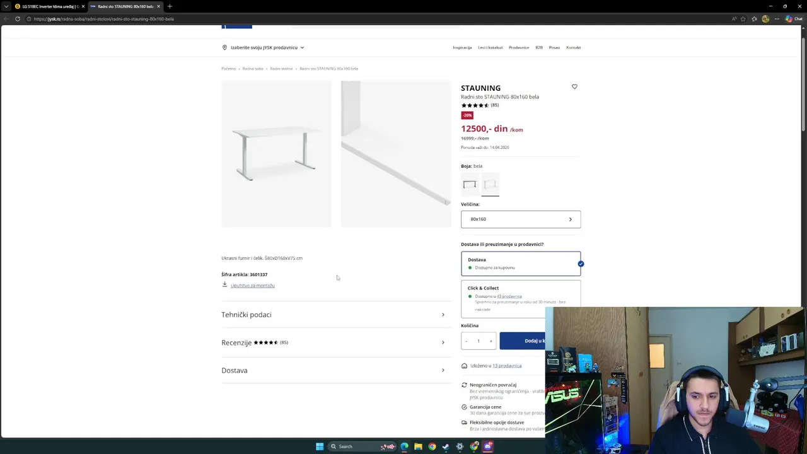Click the Dodaj u korpu button
Screen dimensions: 807x454
click(523, 341)
